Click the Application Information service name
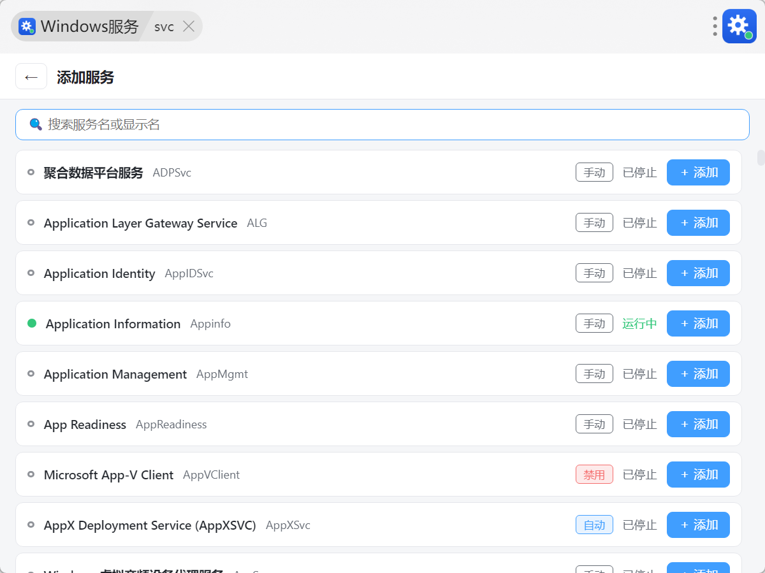The height and width of the screenshot is (573, 765). click(113, 324)
